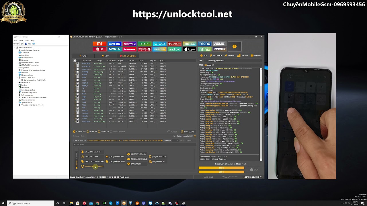Viewport: 367px width, 206px height.
Task: Enable the Format All option
Action: click(92, 132)
